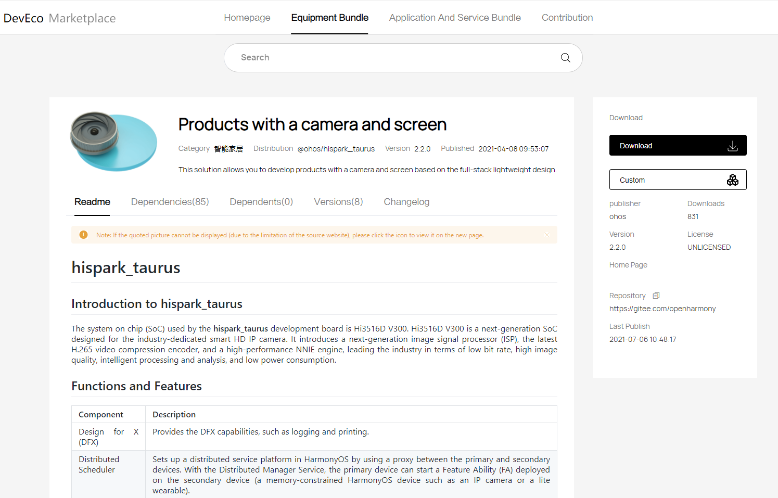Click the page title Products with a camera and screen
Image resolution: width=778 pixels, height=498 pixels.
click(x=312, y=124)
